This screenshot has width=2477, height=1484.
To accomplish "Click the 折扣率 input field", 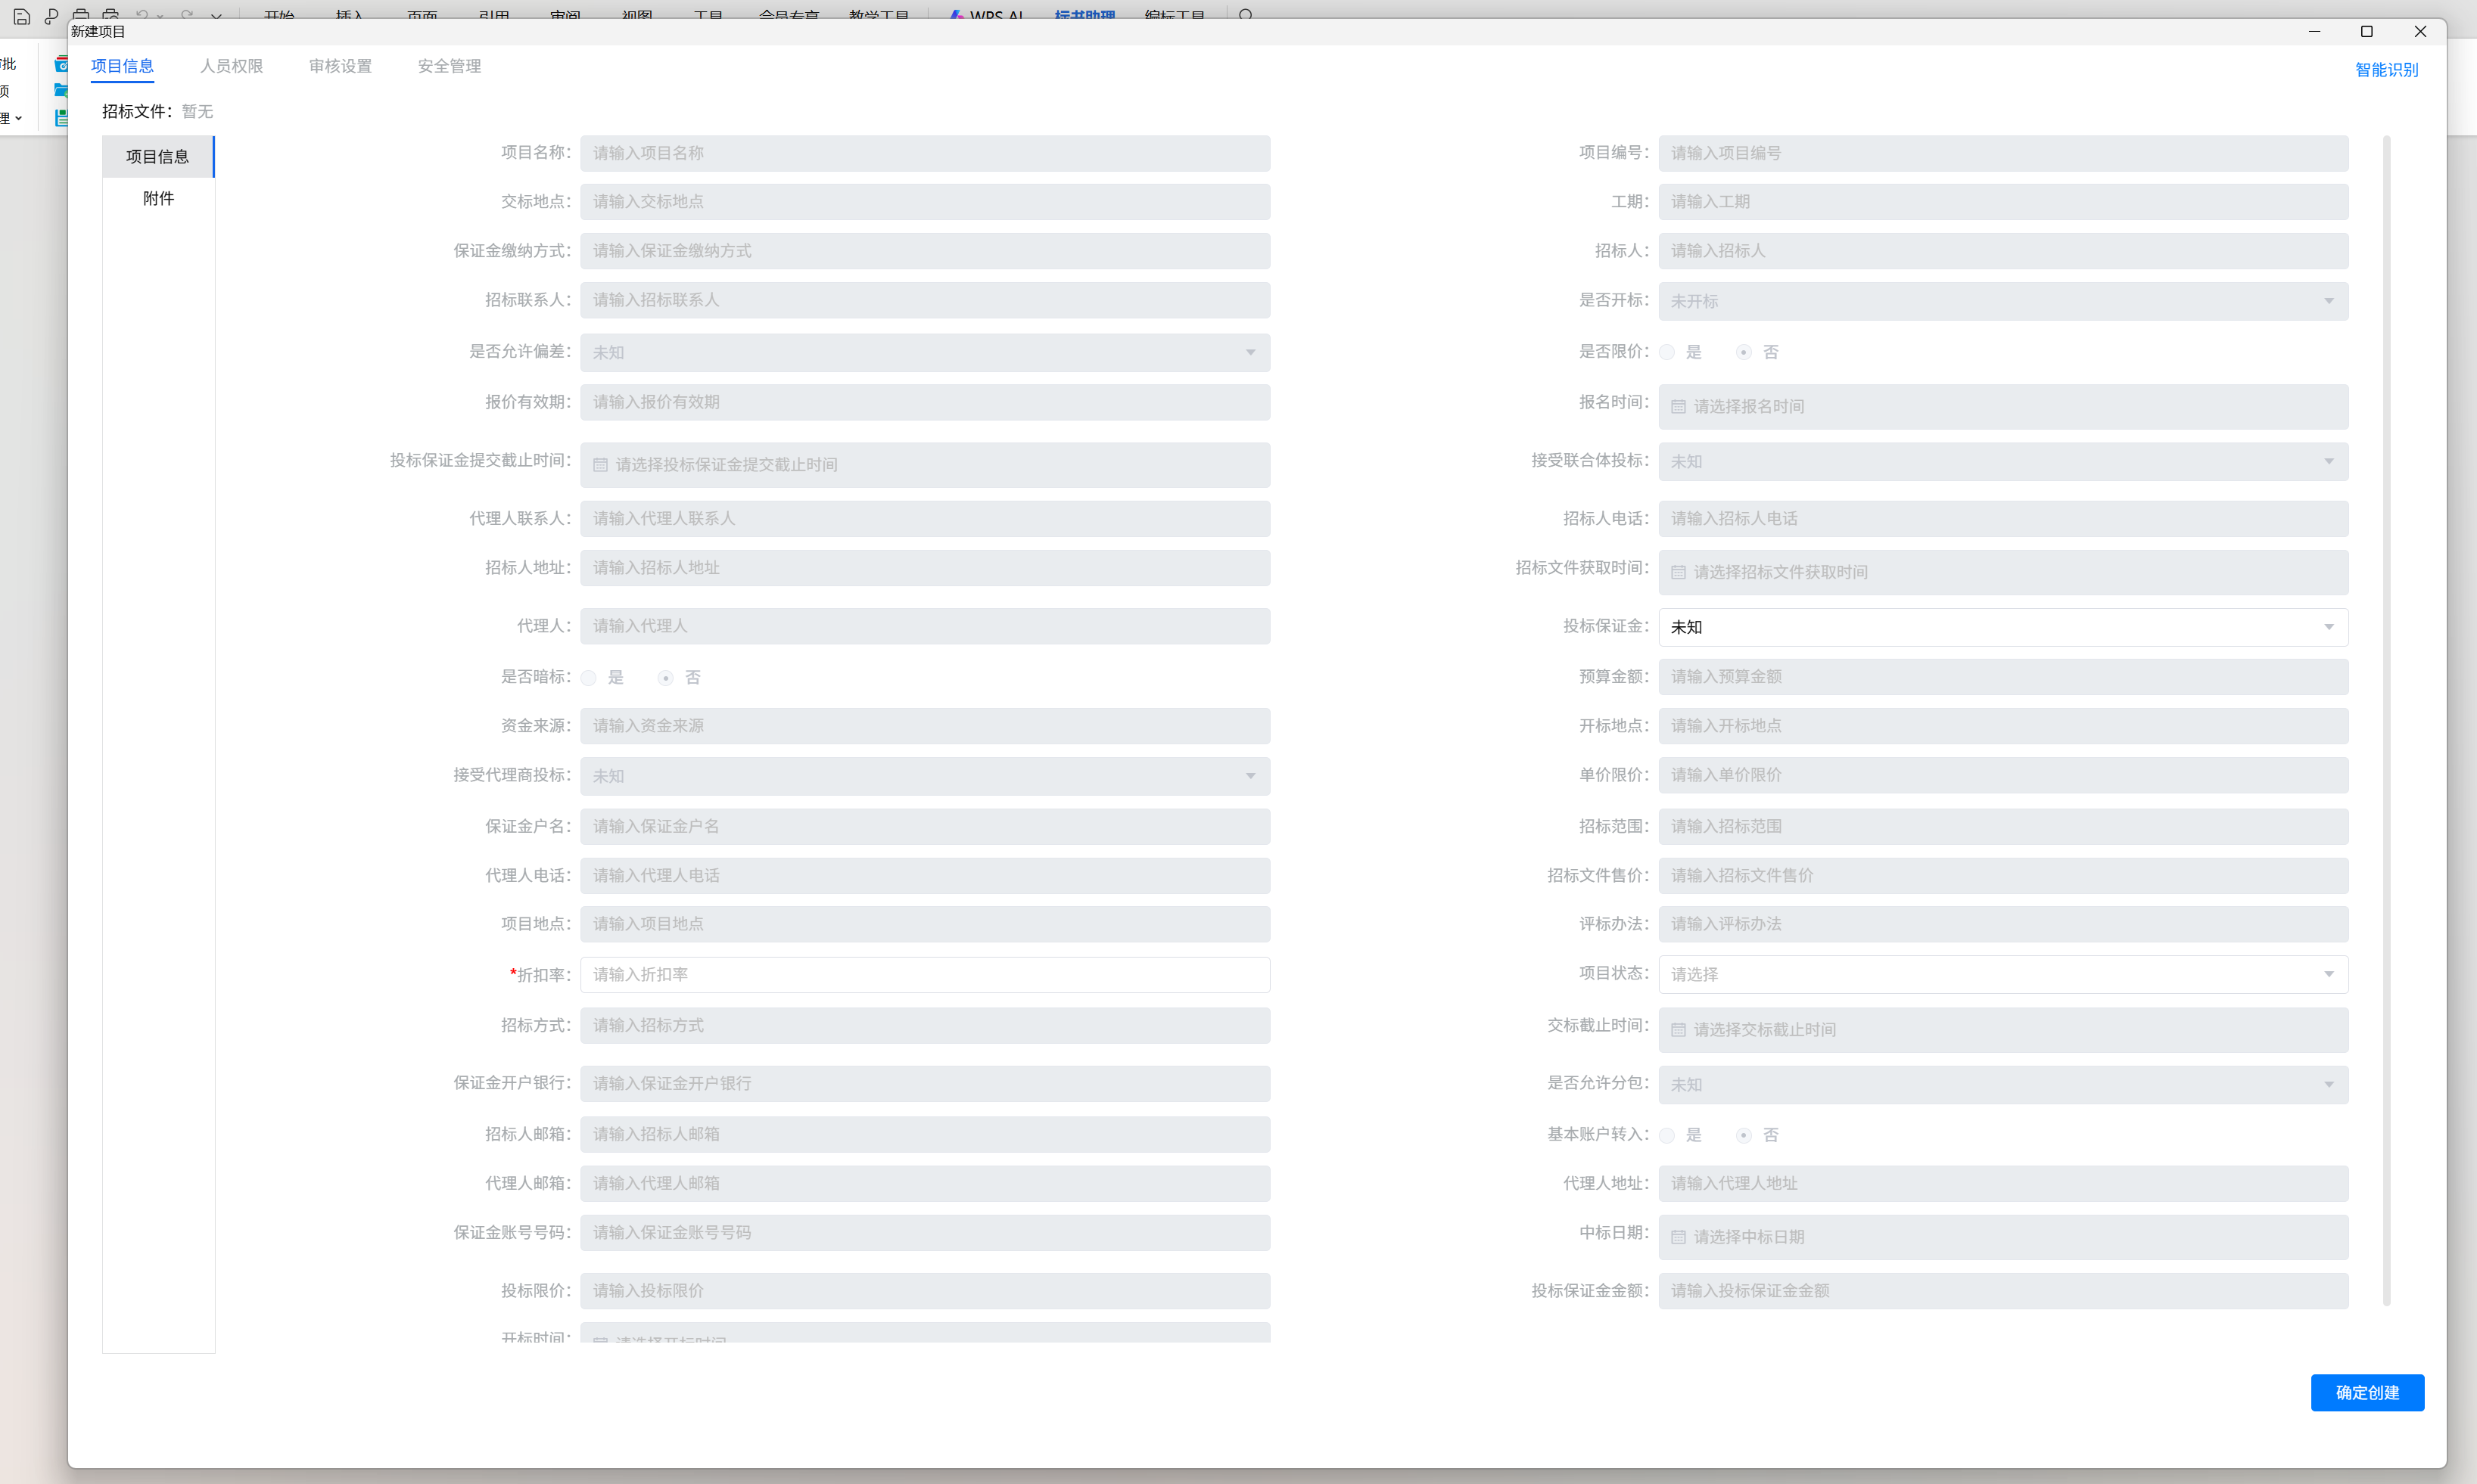I will [x=924, y=975].
